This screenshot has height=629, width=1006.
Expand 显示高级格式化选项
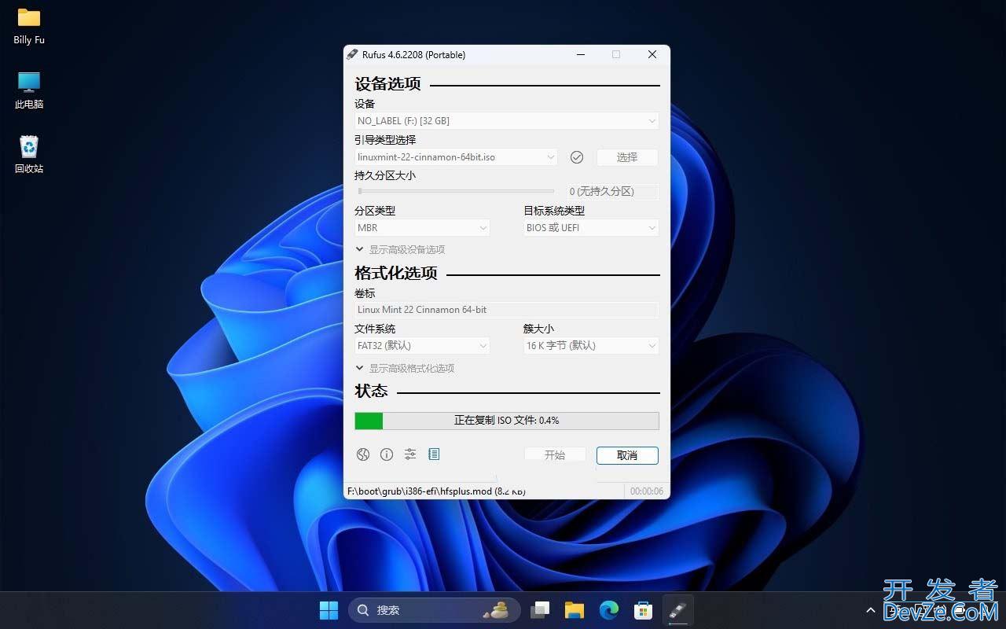(x=405, y=369)
